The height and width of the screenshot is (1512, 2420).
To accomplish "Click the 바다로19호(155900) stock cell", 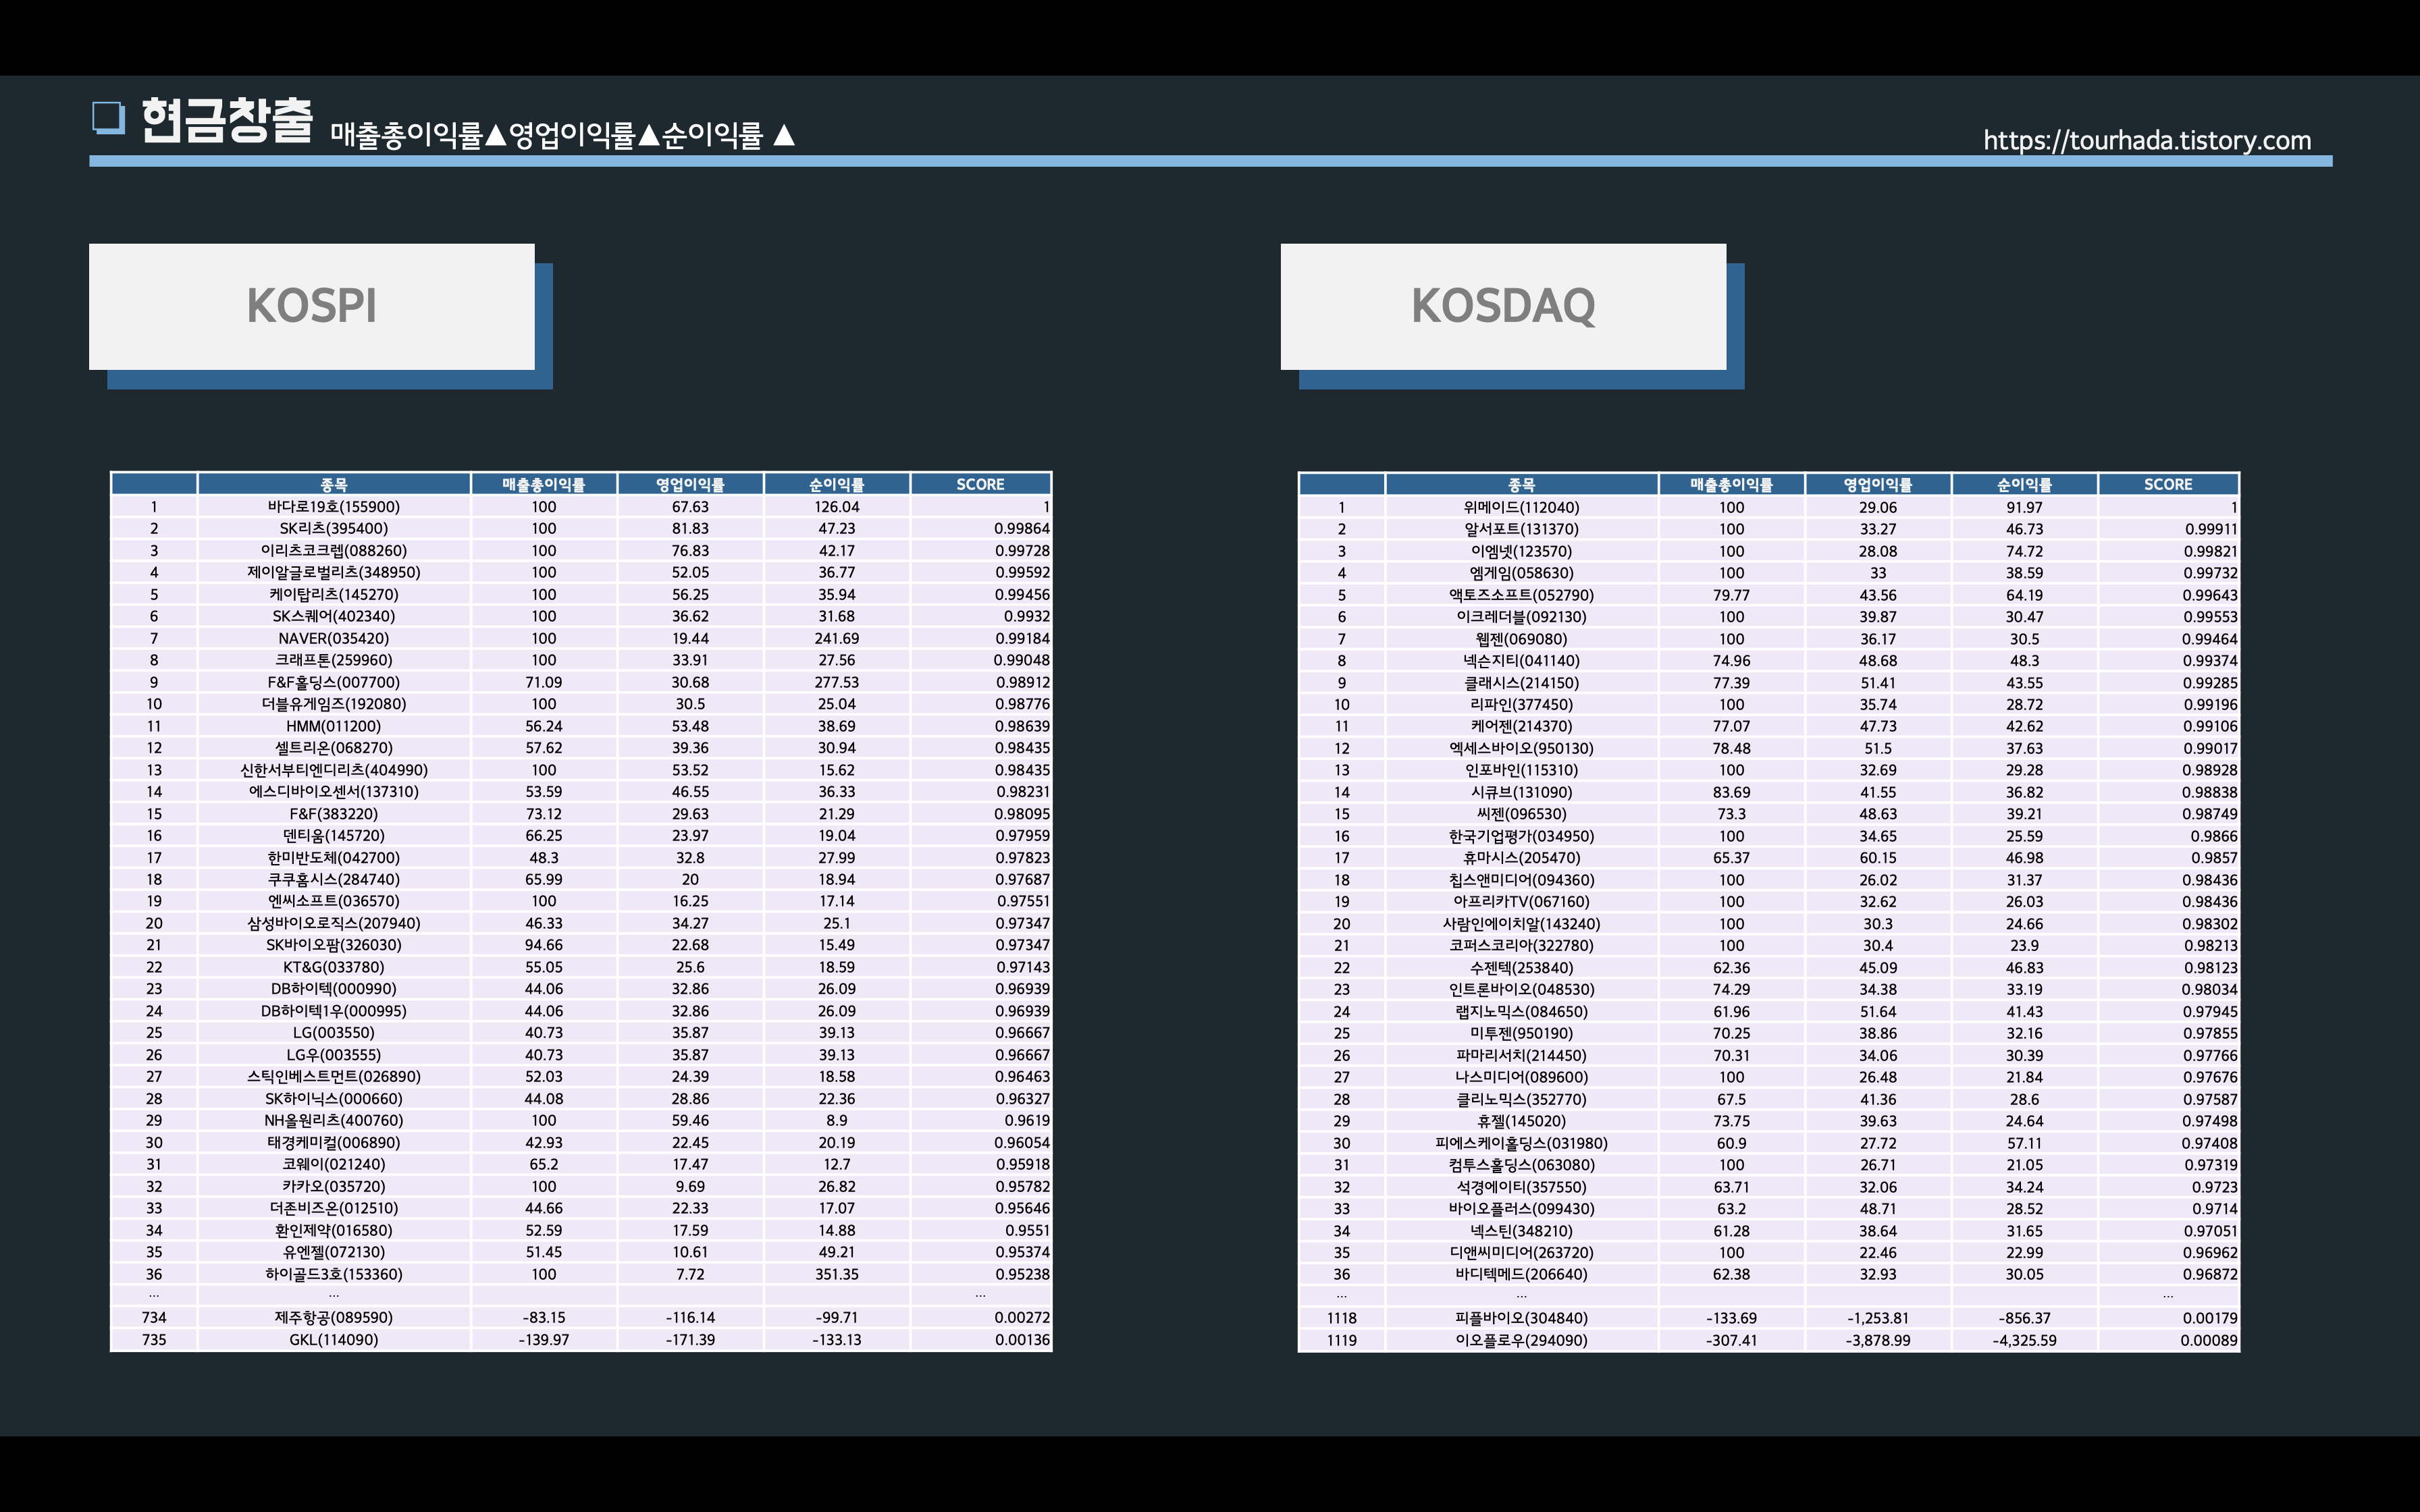I will [x=333, y=507].
